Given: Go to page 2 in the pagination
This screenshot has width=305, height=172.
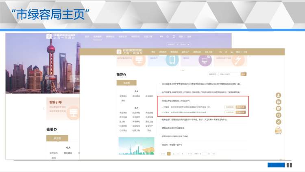Looking at the screenshot, I should (173, 154).
